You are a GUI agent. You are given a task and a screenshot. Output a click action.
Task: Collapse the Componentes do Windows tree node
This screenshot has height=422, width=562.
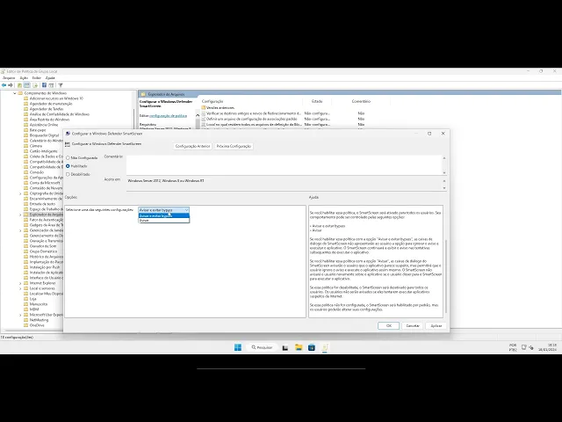pos(15,93)
